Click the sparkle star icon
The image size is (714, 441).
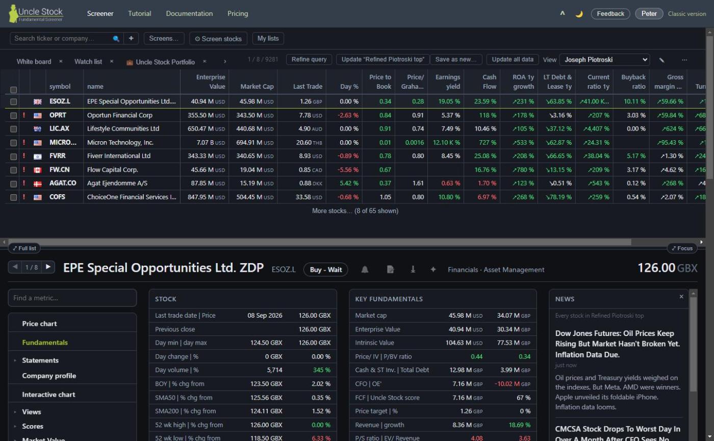coord(433,270)
